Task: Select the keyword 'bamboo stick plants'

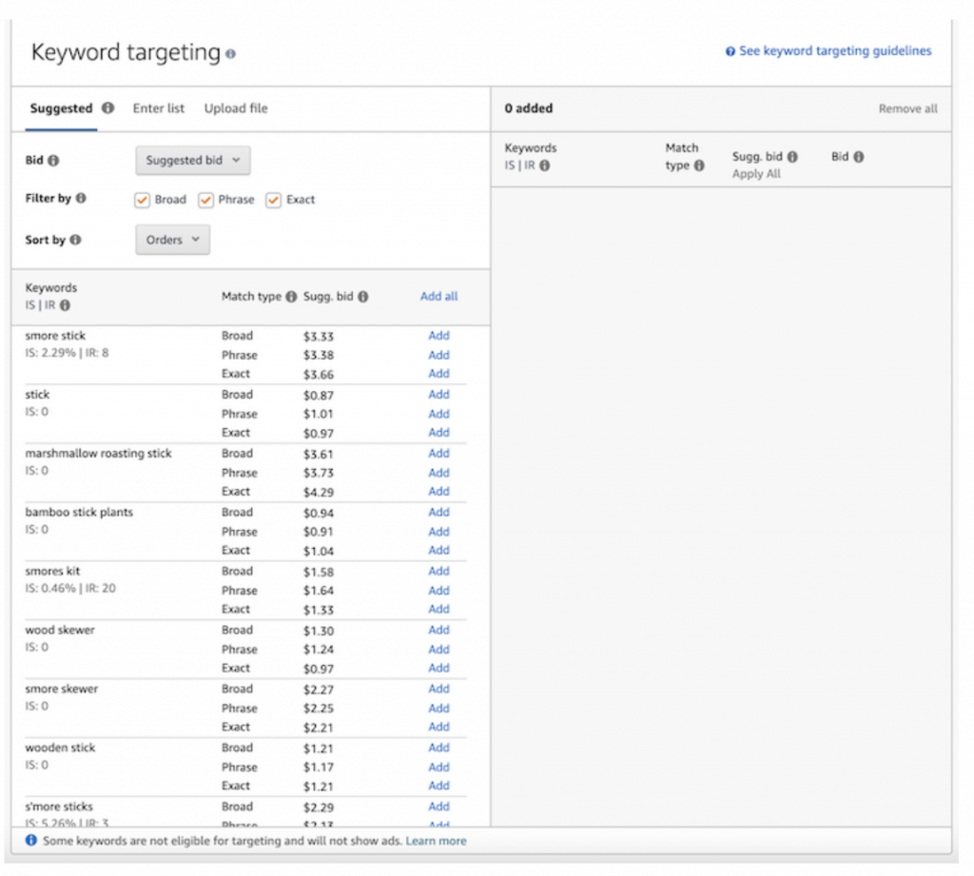Action: pyautogui.click(x=79, y=512)
